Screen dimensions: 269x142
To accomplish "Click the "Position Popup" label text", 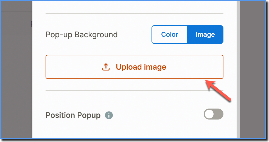I will [x=73, y=115].
